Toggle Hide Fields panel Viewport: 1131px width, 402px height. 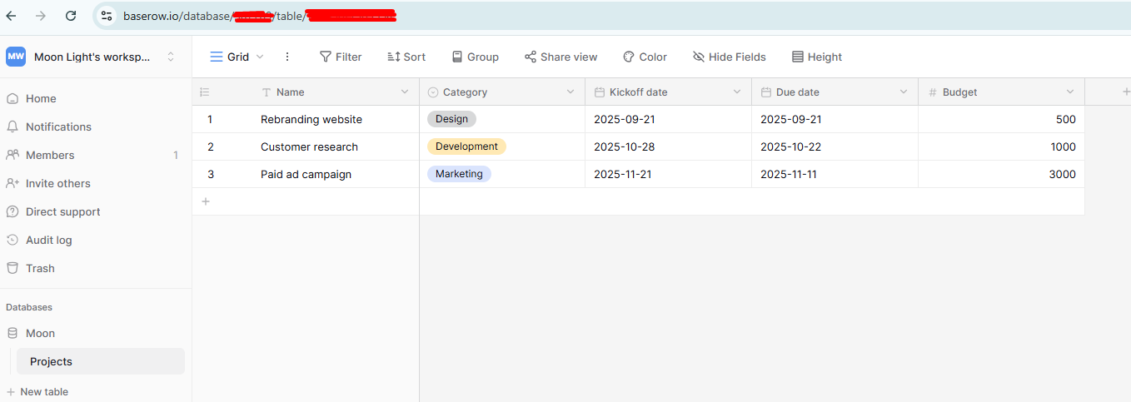(729, 57)
